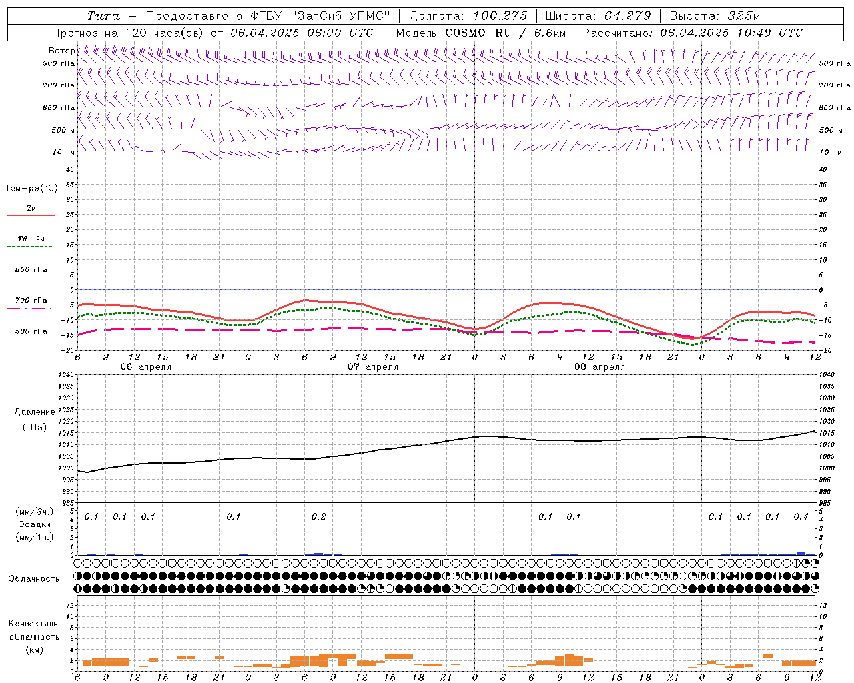The height and width of the screenshot is (683, 854).
Task: Click the 'Облачность' cloud cover row label
Action: pyautogui.click(x=34, y=578)
